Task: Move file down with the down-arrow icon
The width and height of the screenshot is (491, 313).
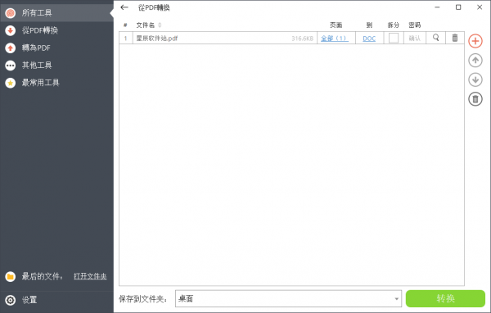Action: (475, 80)
